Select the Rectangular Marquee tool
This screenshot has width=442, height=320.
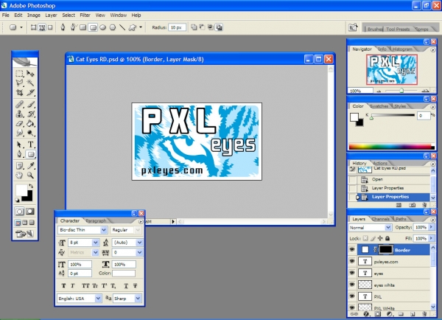point(19,74)
